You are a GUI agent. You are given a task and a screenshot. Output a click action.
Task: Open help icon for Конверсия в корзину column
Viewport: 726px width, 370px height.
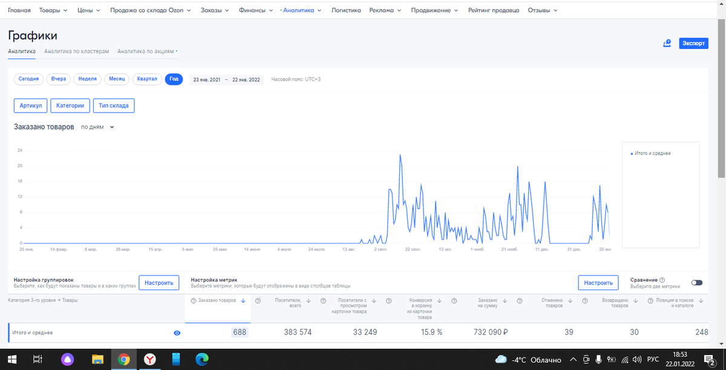[388, 300]
